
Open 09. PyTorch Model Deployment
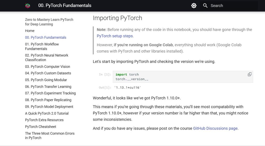(x=49, y=107)
